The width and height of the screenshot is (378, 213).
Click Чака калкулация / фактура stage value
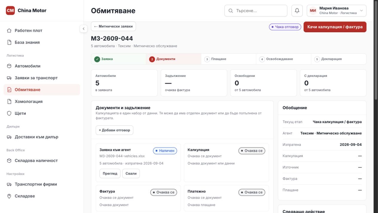coord(337,122)
